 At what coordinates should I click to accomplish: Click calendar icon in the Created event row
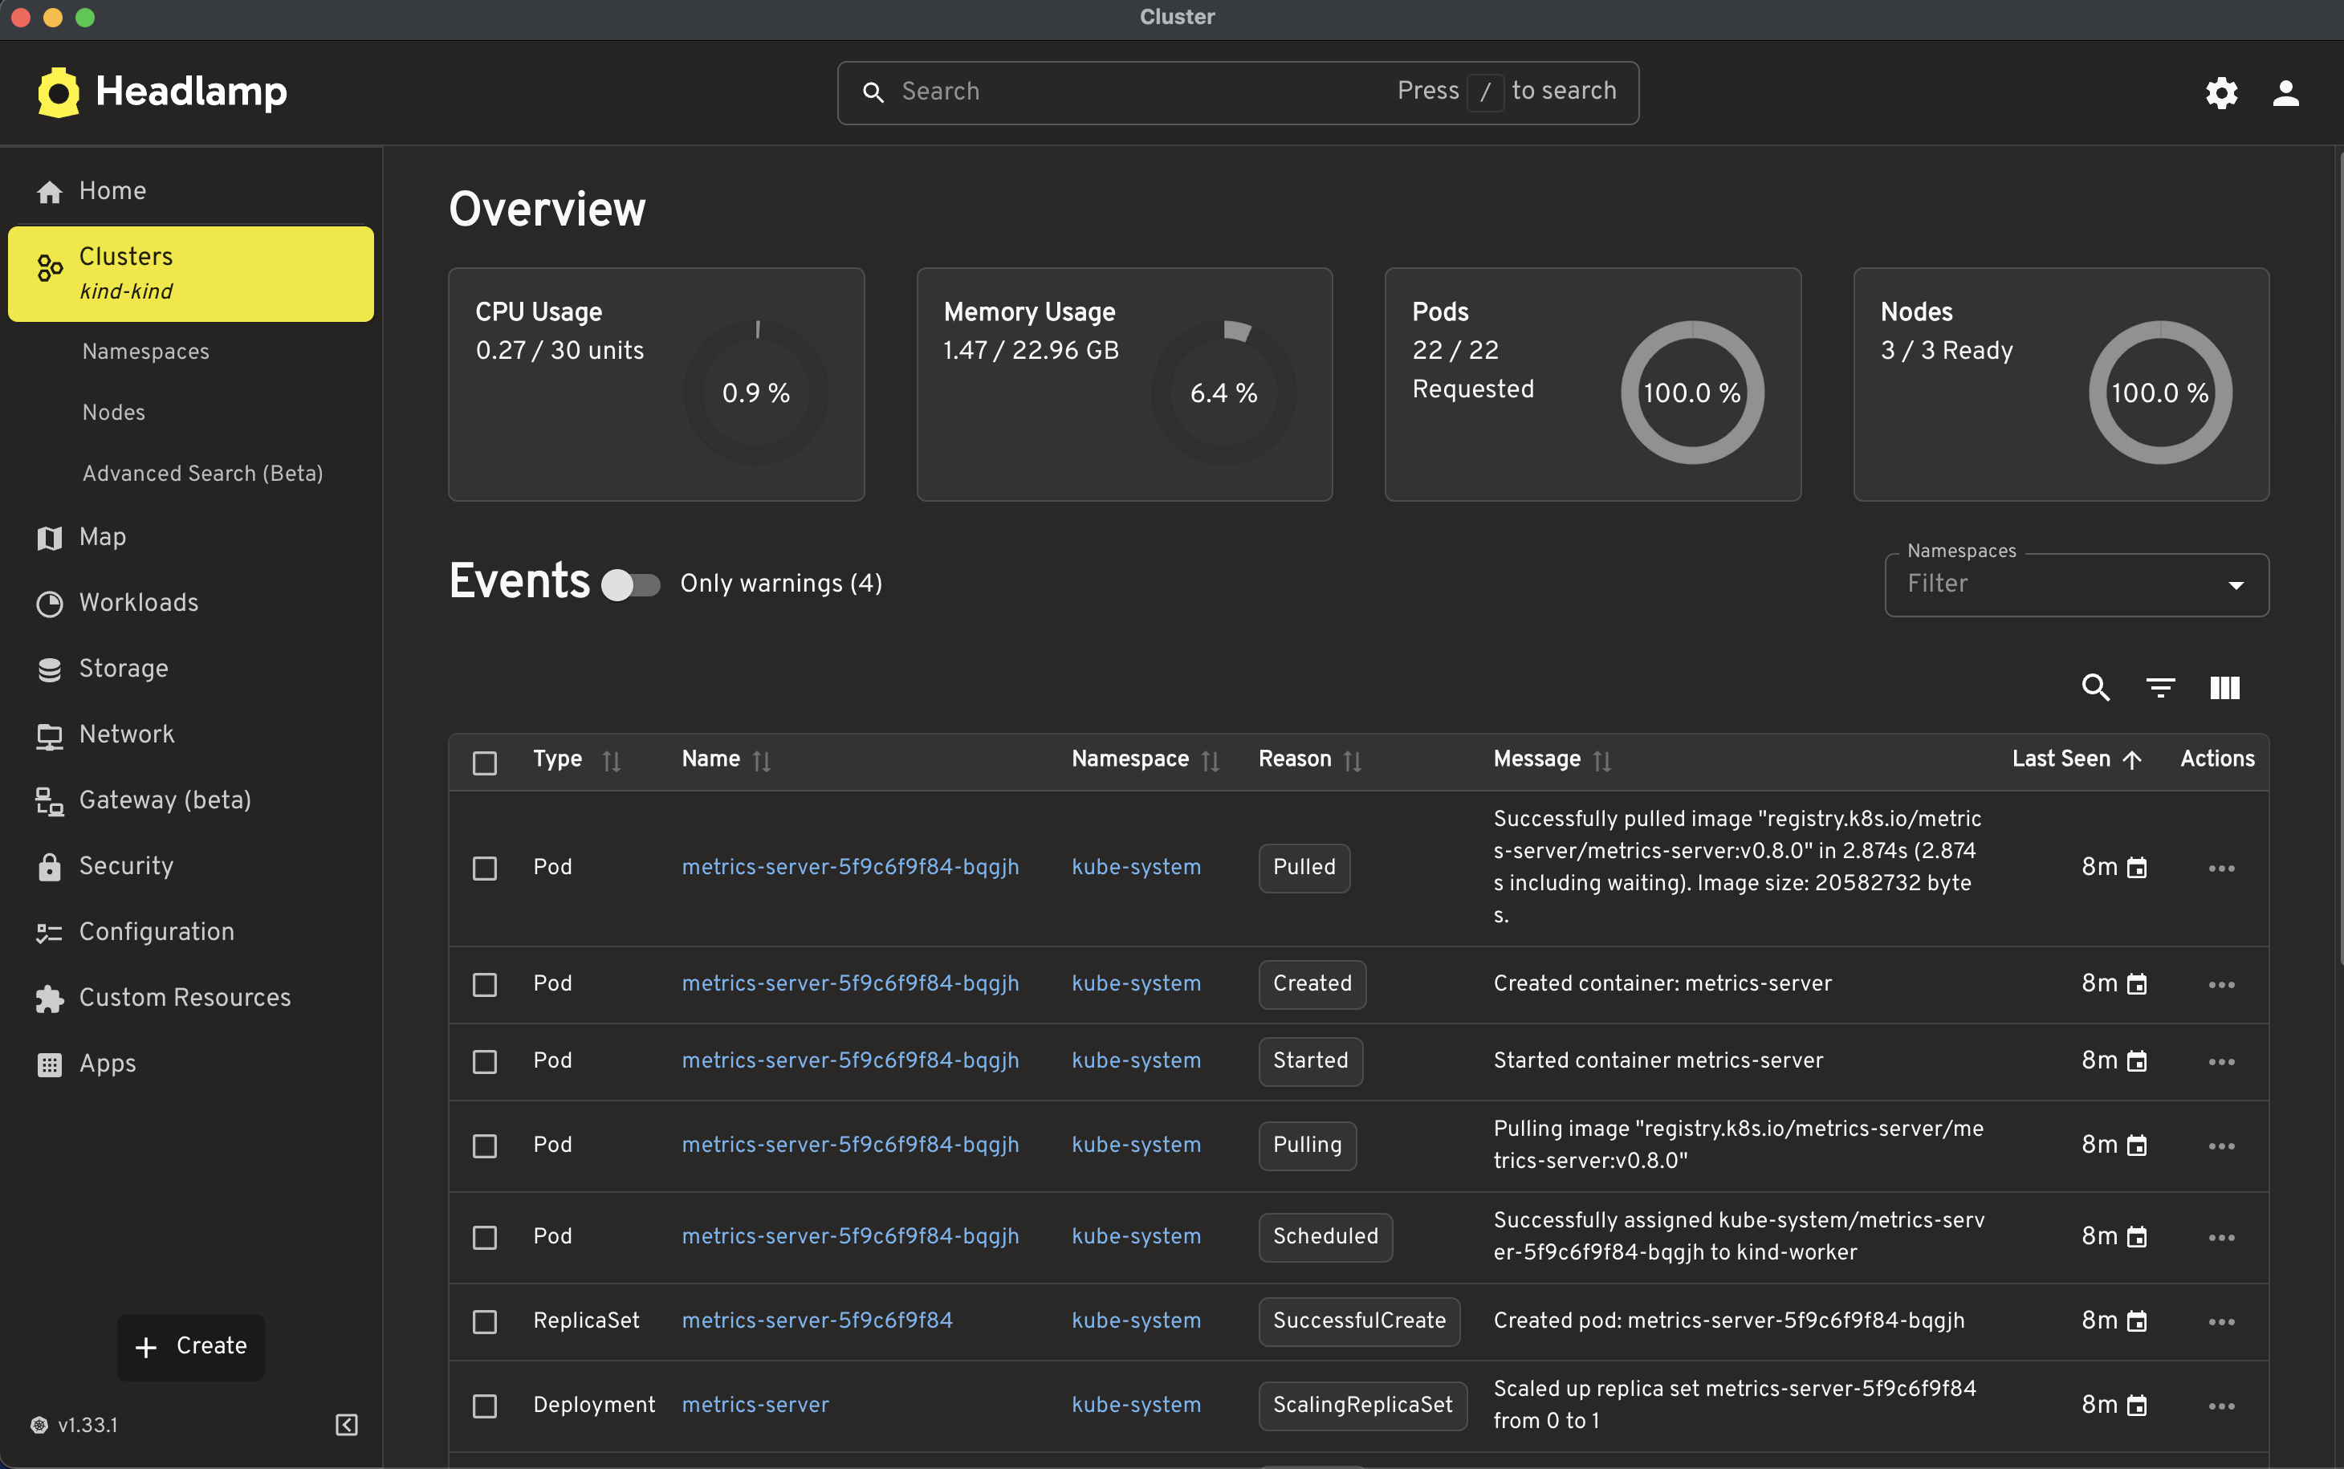click(2137, 984)
